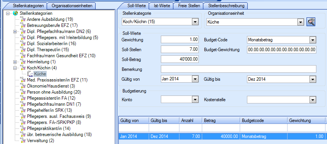Click the icon of Koch/Köchin (4)

pyautogui.click(x=23, y=68)
